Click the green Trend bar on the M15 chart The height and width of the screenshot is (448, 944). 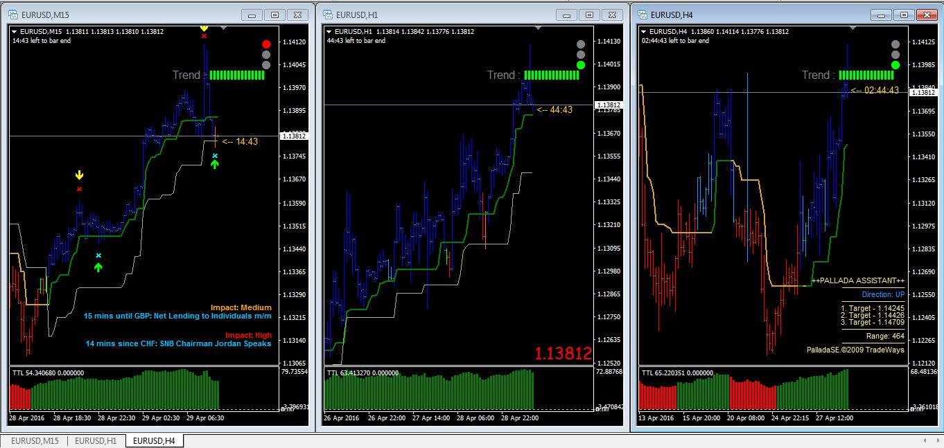point(237,75)
